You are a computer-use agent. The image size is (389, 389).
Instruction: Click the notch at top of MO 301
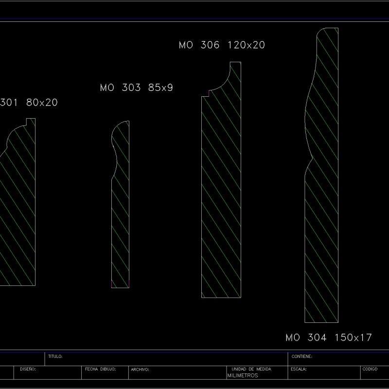coord(25,122)
